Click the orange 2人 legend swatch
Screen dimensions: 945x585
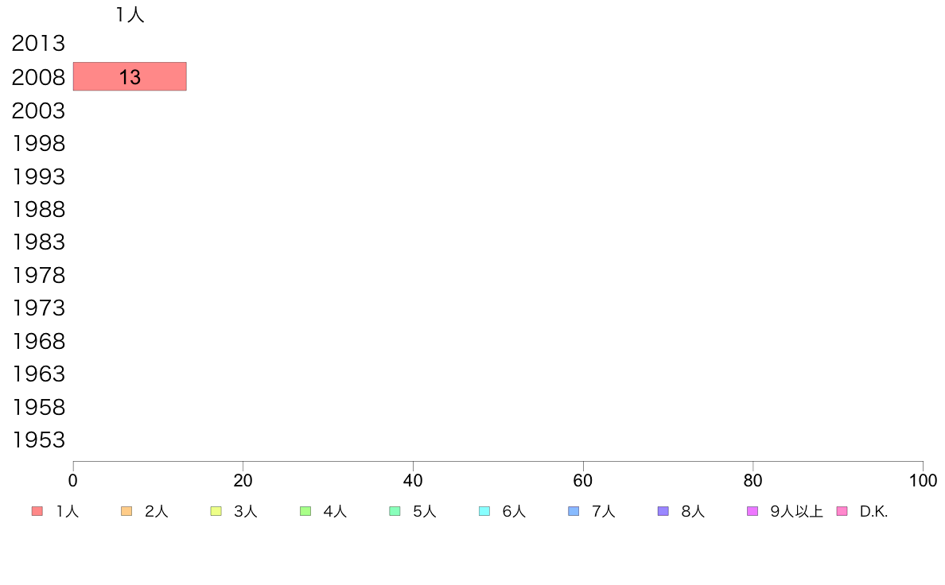[126, 511]
